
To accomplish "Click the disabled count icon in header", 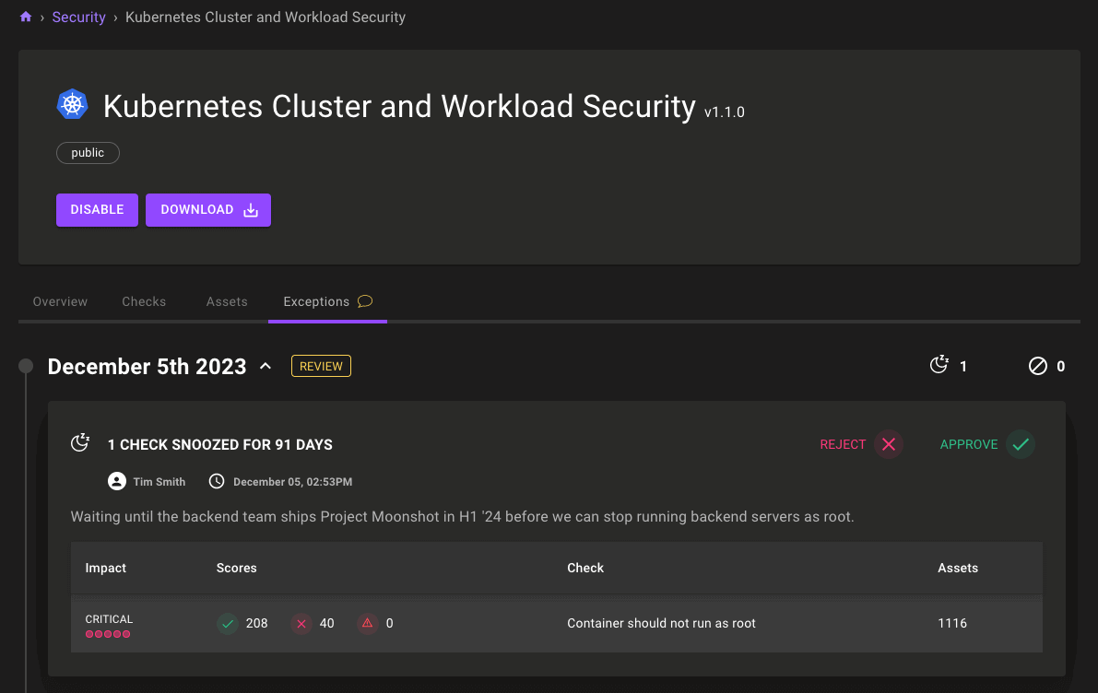I will 1038,366.
